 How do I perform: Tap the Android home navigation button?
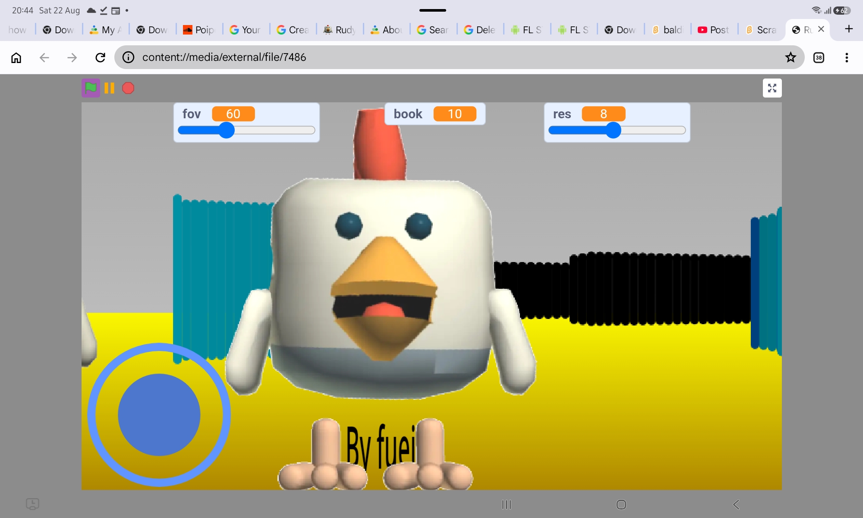pyautogui.click(x=621, y=504)
